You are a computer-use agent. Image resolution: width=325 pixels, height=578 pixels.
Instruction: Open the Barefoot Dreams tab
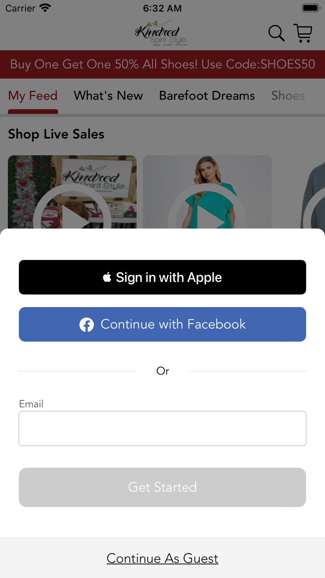(x=207, y=96)
